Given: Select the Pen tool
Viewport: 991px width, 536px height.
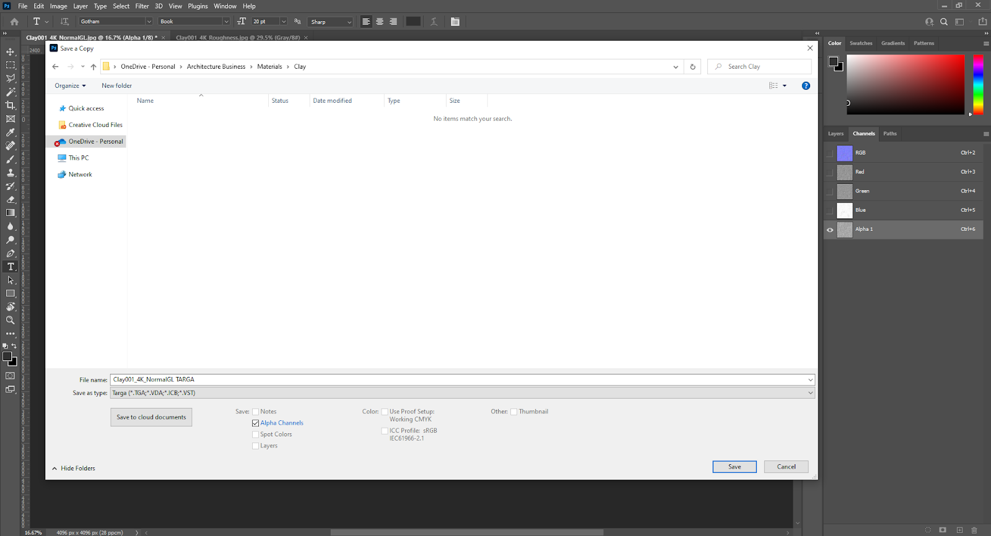Looking at the screenshot, I should tap(11, 253).
